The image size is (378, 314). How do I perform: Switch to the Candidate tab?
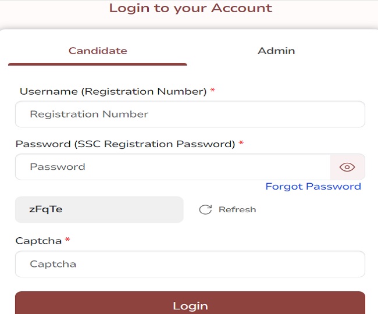point(98,51)
